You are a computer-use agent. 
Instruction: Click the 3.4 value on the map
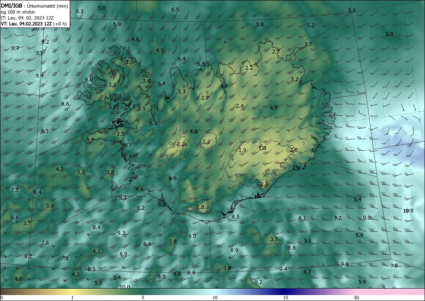click(90, 139)
